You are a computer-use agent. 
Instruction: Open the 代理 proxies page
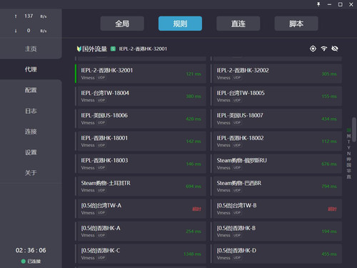click(31, 69)
